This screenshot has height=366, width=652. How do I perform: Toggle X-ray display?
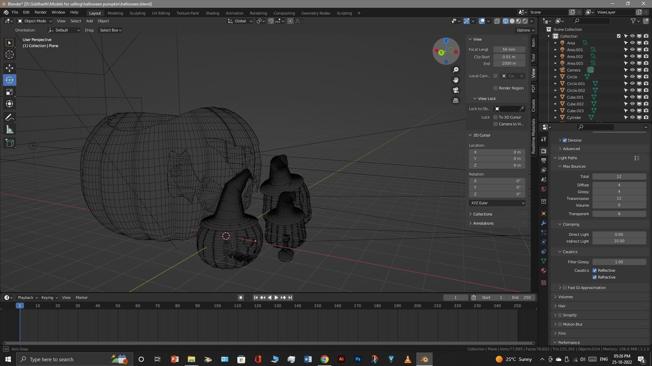pos(497,21)
